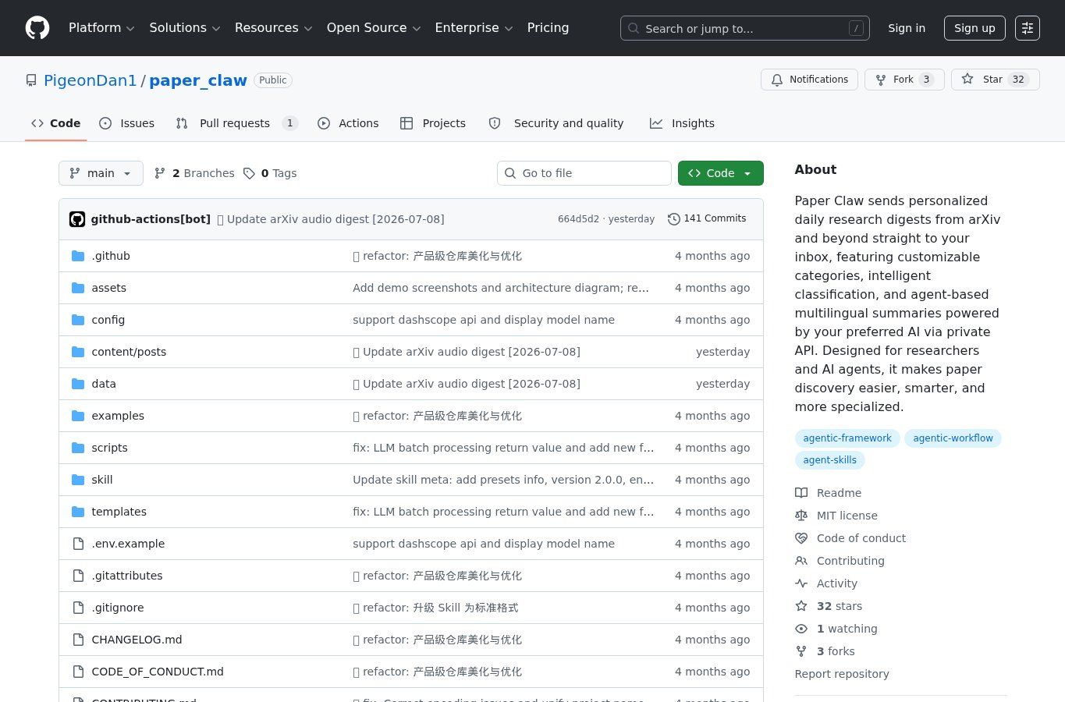Click the people icon beside Contributing

[801, 561]
